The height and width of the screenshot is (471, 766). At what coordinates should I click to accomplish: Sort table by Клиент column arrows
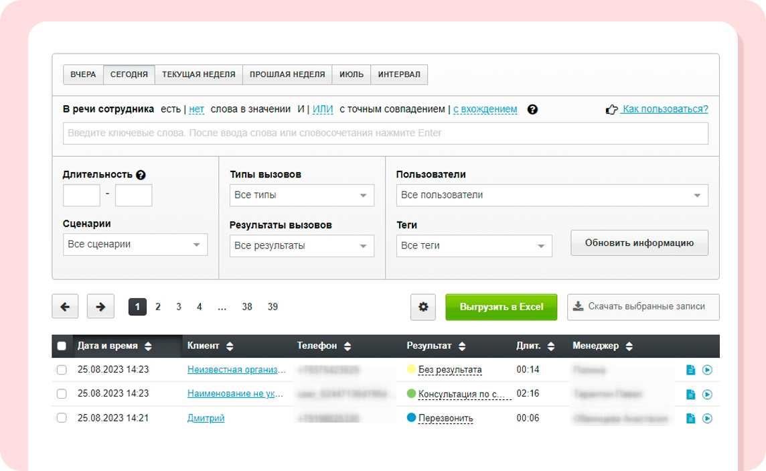pyautogui.click(x=230, y=346)
